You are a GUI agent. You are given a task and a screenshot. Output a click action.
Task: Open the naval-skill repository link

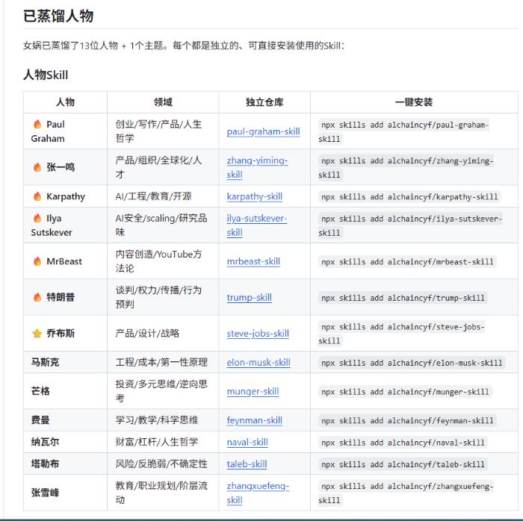click(x=247, y=443)
